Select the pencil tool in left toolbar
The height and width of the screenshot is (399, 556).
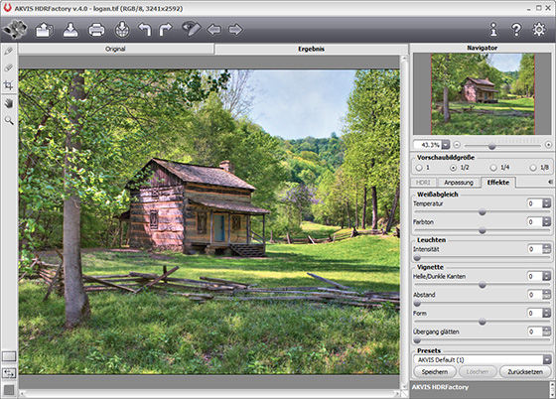pyautogui.click(x=9, y=51)
